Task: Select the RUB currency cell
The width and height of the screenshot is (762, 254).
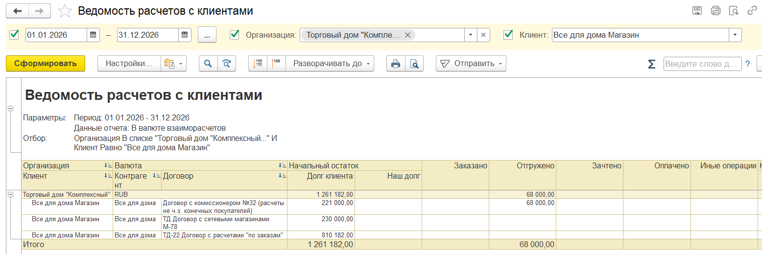Action: (x=200, y=194)
